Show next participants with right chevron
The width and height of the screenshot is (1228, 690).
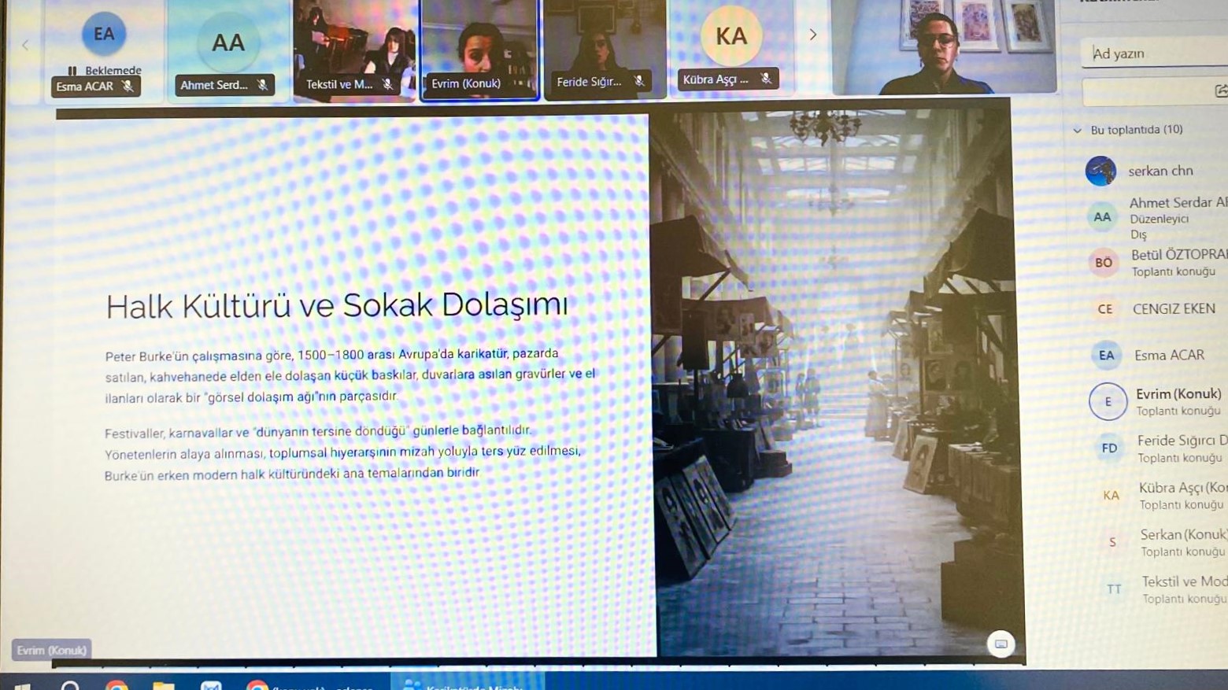pos(813,35)
